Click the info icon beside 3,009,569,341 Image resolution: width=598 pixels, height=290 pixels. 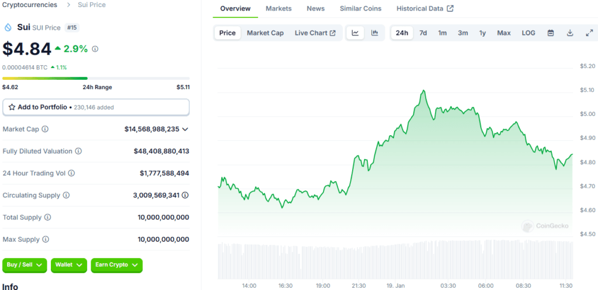pos(185,195)
